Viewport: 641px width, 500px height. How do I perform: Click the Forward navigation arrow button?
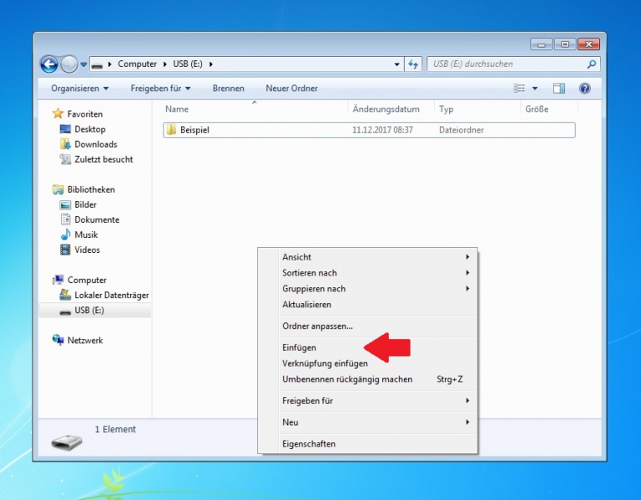click(68, 64)
